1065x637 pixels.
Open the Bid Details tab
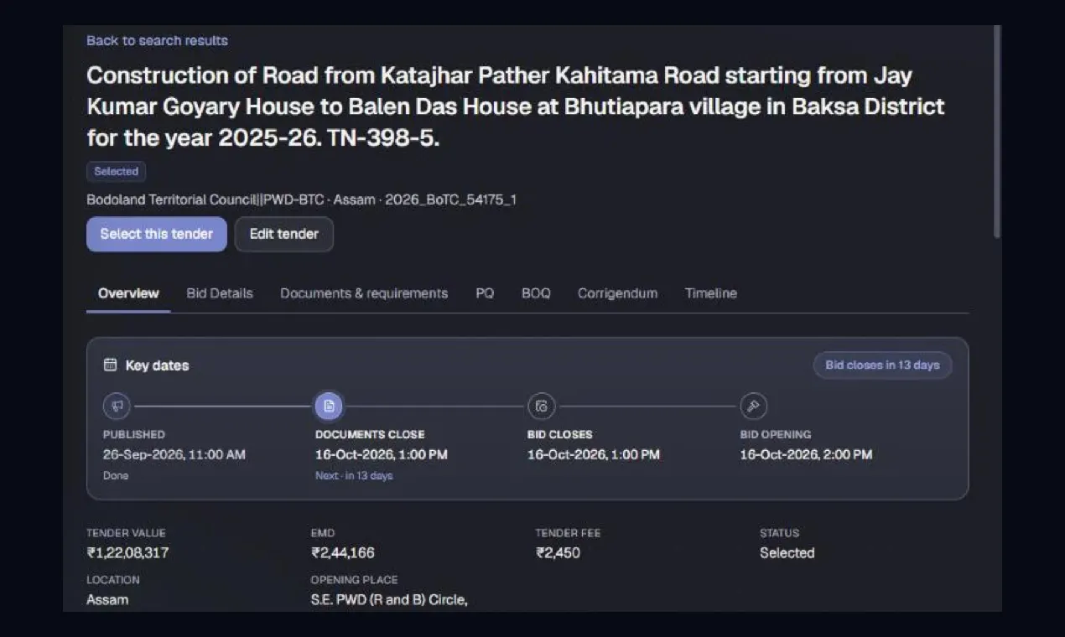220,293
